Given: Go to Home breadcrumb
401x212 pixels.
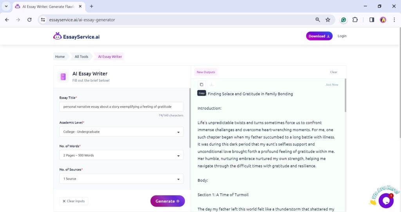Looking at the screenshot, I should click(x=60, y=56).
